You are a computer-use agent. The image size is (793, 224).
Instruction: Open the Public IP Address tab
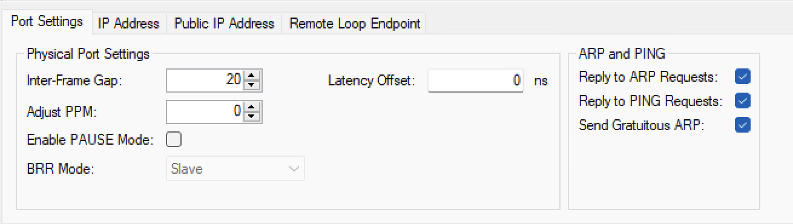pyautogui.click(x=224, y=23)
